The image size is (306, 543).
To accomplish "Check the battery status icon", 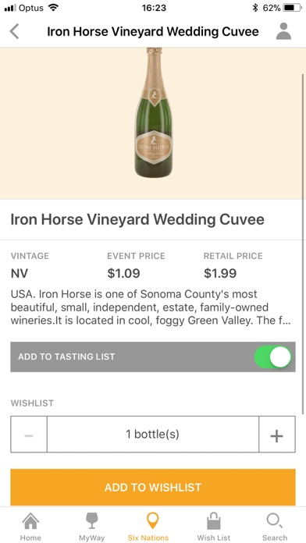I will click(293, 8).
